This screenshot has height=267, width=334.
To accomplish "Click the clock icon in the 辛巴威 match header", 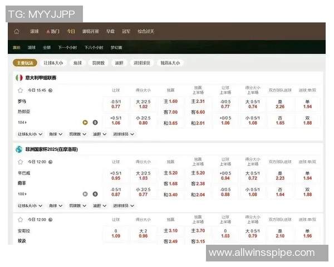I will tap(50, 162).
